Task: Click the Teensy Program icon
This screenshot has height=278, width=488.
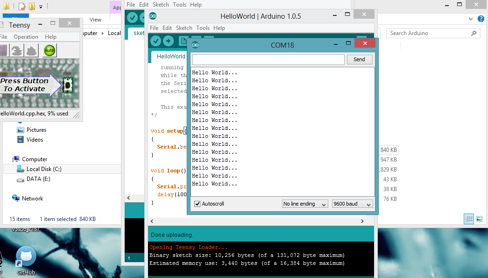Action: [17, 50]
